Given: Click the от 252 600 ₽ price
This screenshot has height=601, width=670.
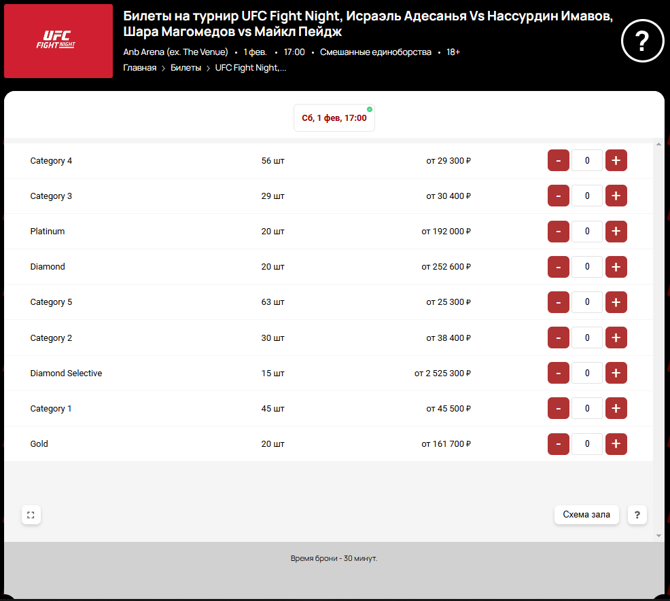Looking at the screenshot, I should (446, 266).
